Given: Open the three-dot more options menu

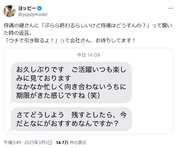Looking at the screenshot, I should (171, 8).
